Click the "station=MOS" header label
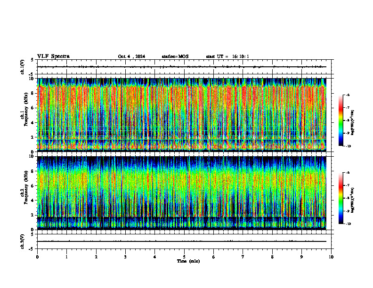The width and height of the screenshot is (373, 288). [175, 56]
